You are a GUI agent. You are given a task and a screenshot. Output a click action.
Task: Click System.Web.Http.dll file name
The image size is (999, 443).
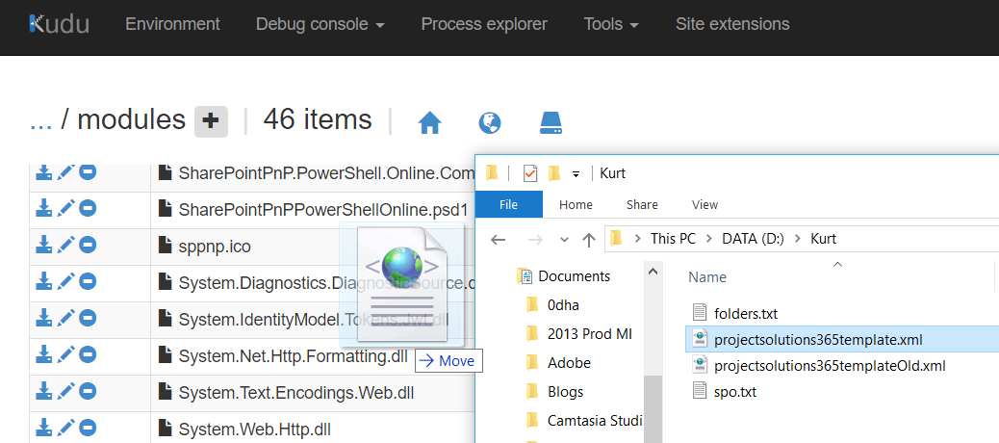[255, 429]
